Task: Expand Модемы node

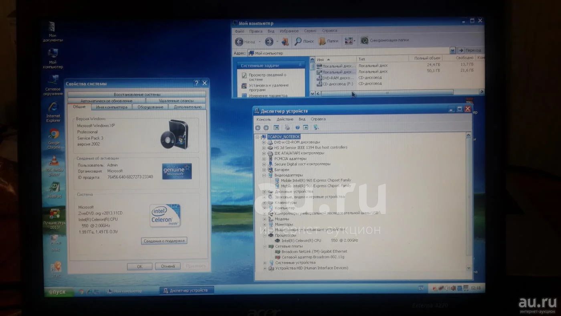Action: point(264,219)
